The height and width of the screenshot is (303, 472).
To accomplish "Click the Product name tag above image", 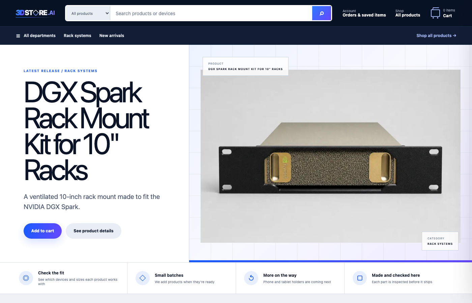I will (245, 66).
